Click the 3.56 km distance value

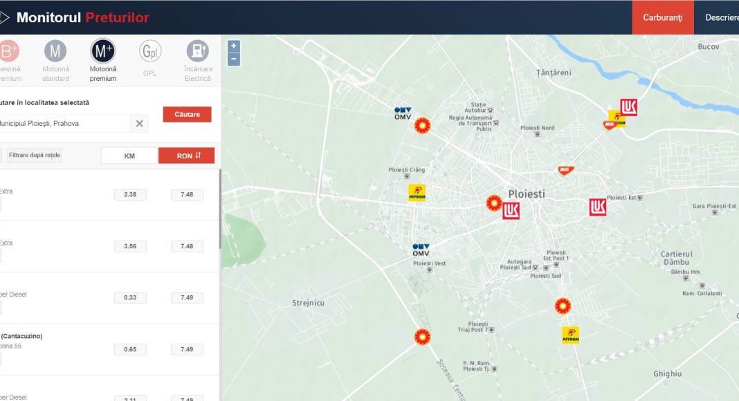pos(130,246)
